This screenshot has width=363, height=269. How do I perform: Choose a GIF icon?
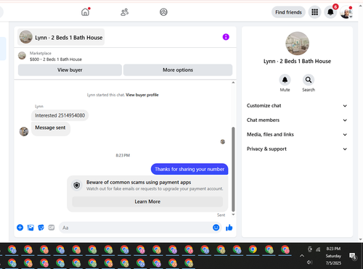52,228
